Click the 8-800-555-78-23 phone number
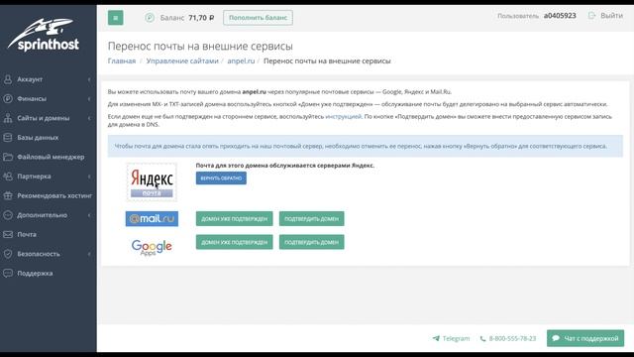 tap(512, 338)
